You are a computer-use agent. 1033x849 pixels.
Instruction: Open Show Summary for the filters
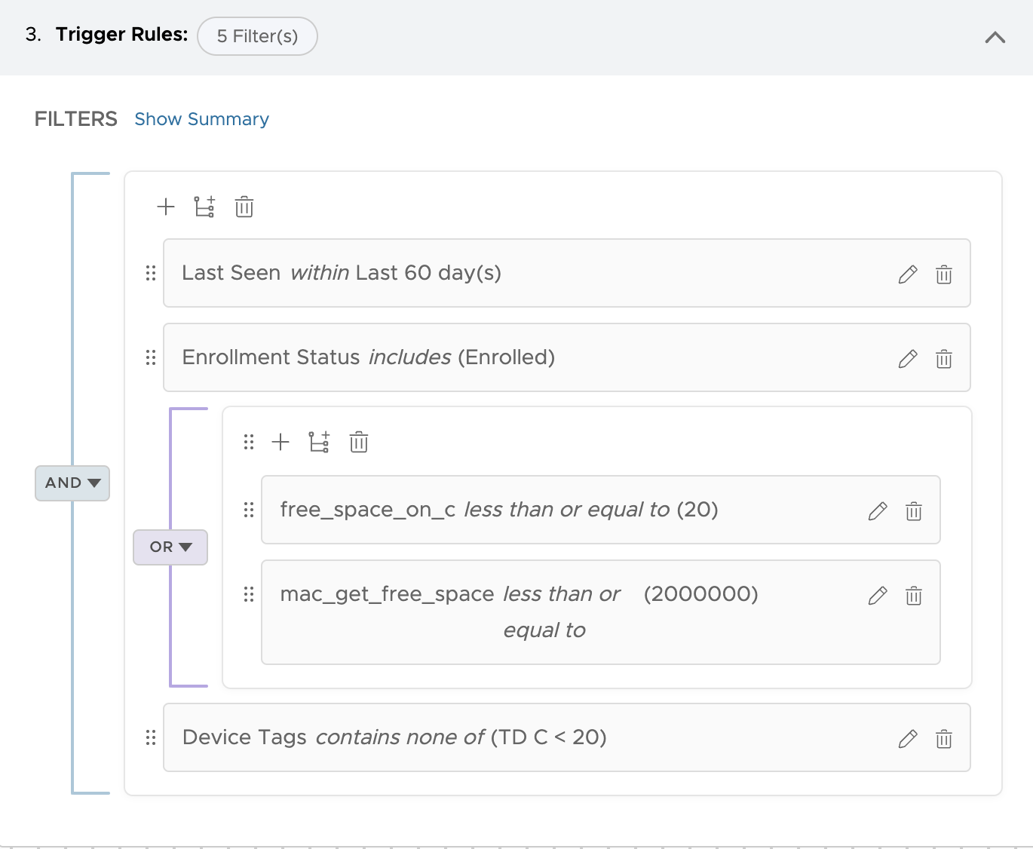click(201, 118)
